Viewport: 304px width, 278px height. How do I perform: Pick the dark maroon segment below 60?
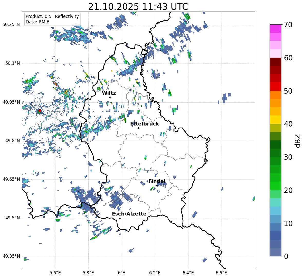[275, 62]
